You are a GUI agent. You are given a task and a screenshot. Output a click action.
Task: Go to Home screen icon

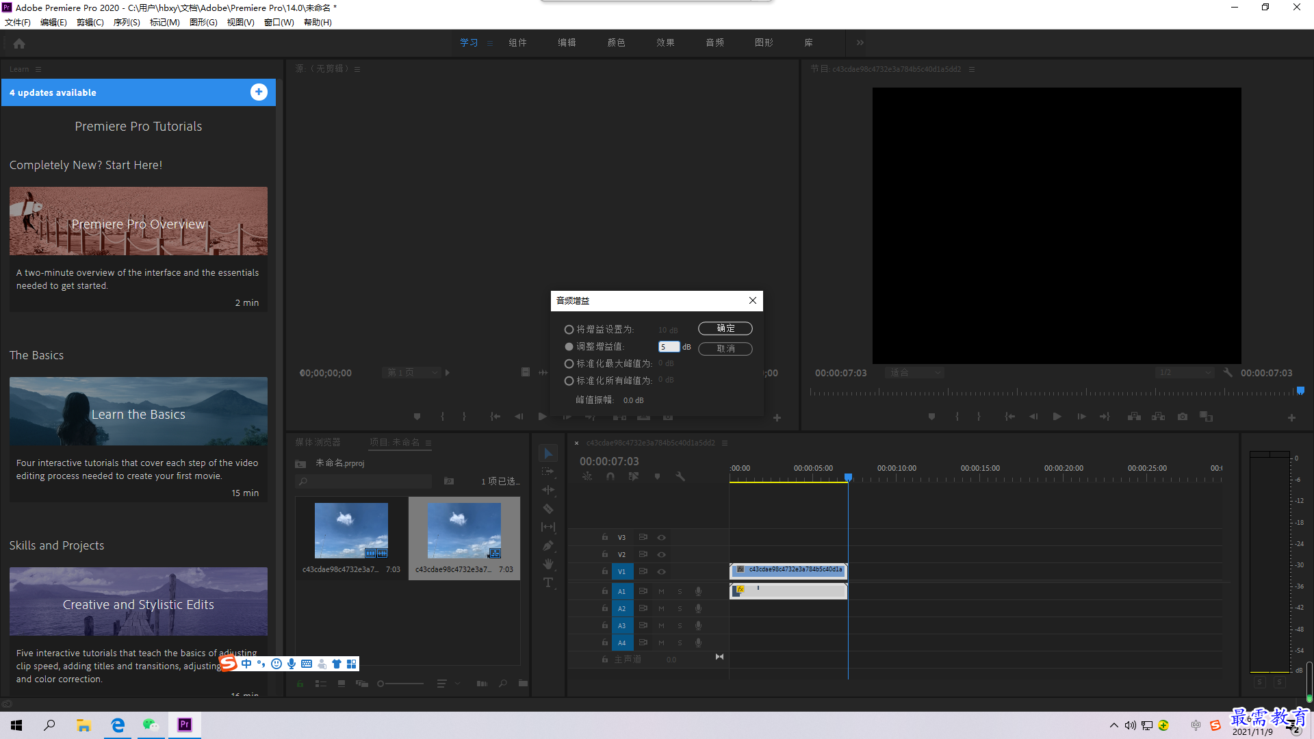click(x=19, y=44)
